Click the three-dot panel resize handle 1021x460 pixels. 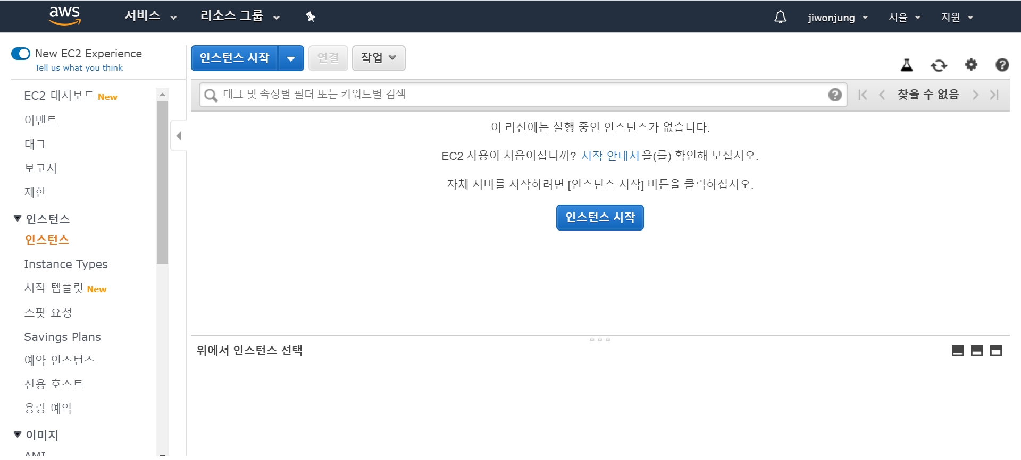[600, 339]
